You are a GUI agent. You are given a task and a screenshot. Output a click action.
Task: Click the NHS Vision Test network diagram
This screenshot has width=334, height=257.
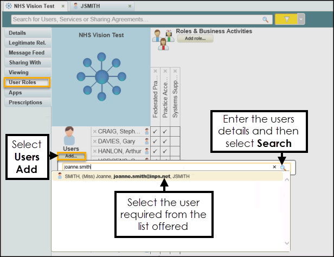coord(102,76)
